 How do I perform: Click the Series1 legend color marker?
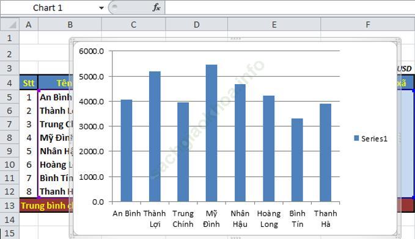point(356,138)
